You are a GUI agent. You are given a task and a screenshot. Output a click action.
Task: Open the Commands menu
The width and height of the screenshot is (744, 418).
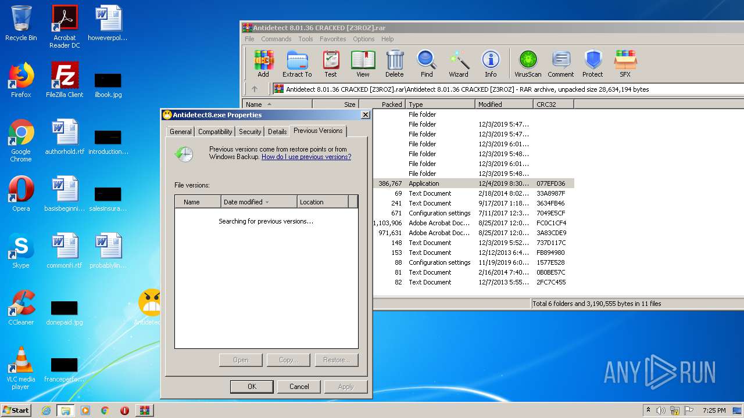(x=276, y=39)
